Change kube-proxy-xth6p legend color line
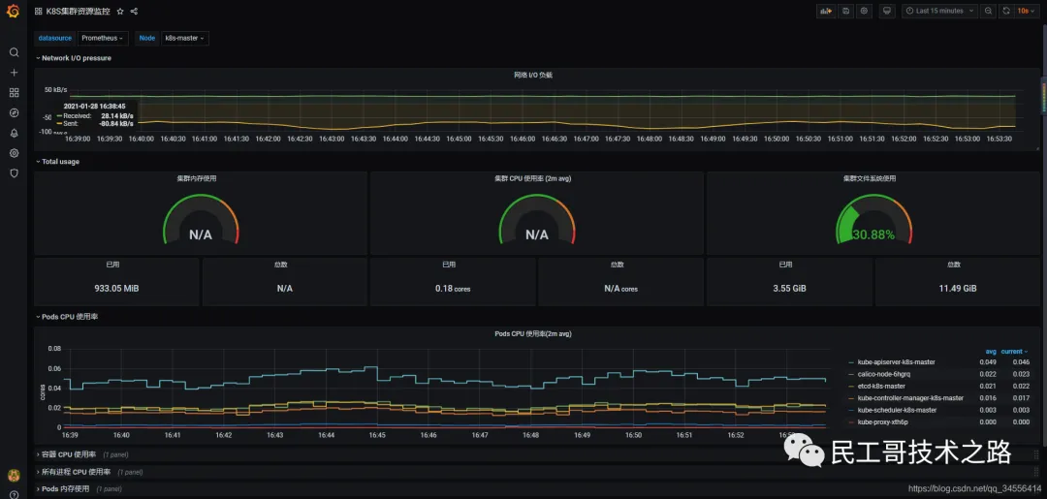1047x499 pixels. tap(851, 422)
